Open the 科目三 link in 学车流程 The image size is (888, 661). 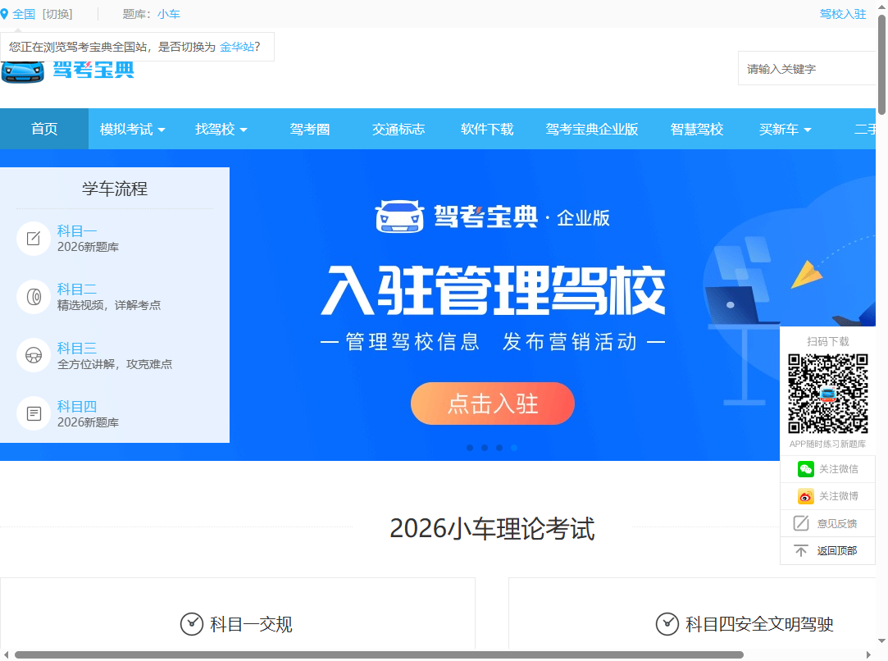coord(77,348)
